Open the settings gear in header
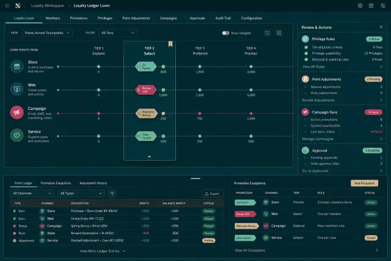 pos(360,6)
